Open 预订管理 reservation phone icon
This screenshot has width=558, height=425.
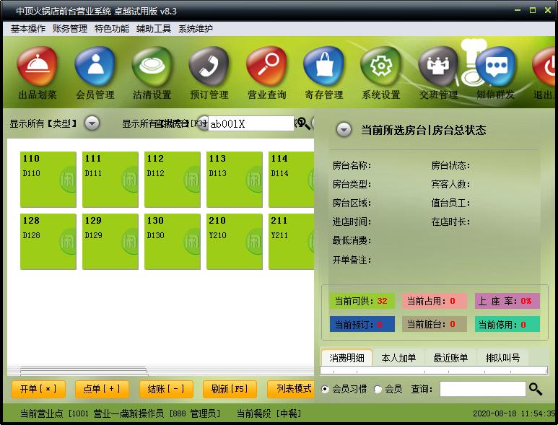tap(209, 66)
